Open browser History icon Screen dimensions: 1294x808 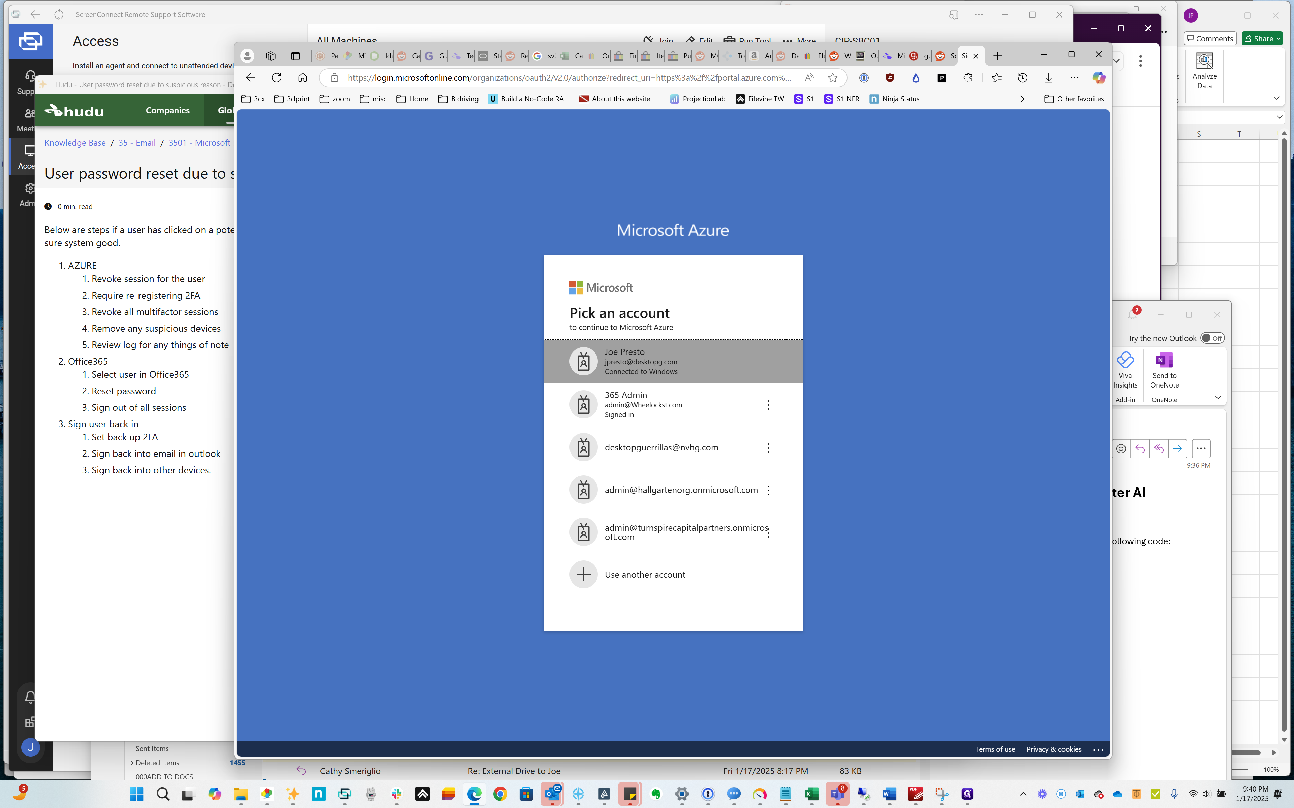click(1022, 78)
